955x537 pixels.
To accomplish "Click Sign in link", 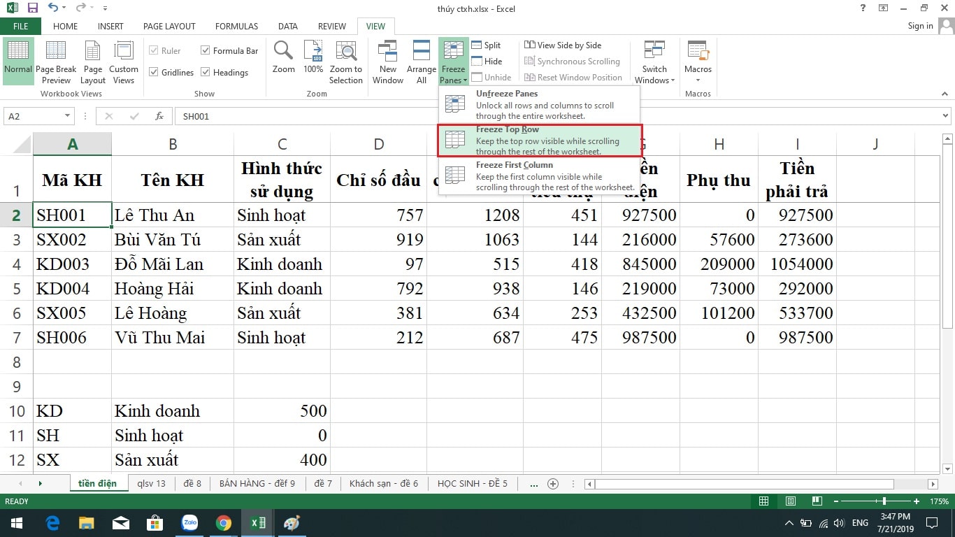I will [920, 26].
